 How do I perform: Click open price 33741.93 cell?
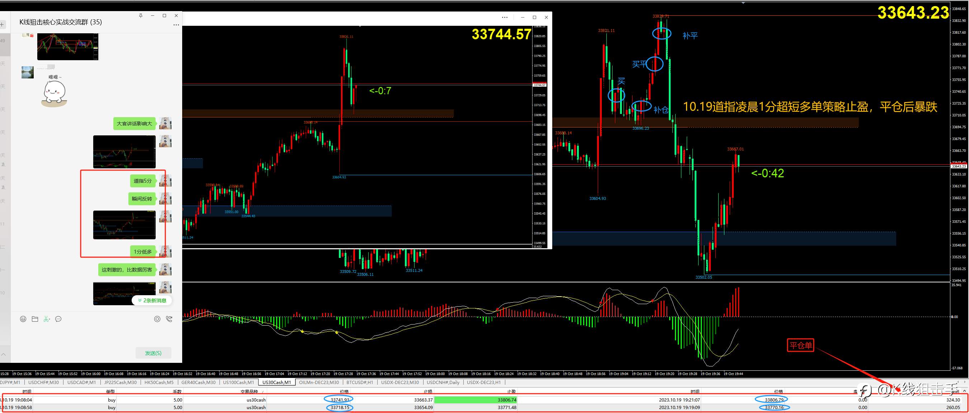click(340, 400)
